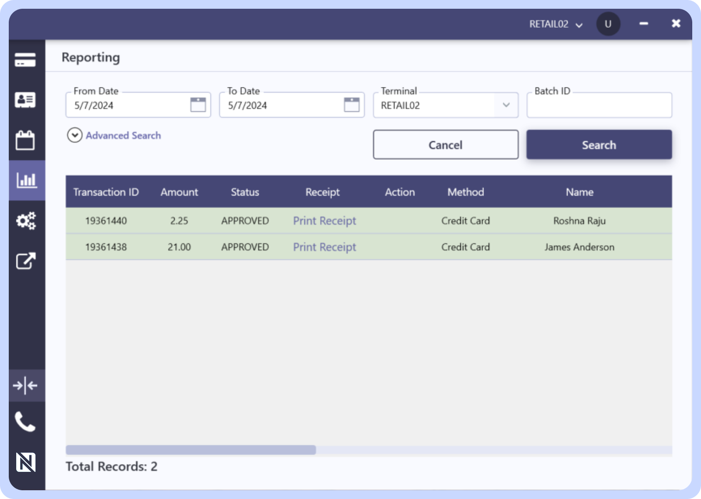Viewport: 701px width, 499px height.
Task: Click the Search button
Action: point(599,144)
